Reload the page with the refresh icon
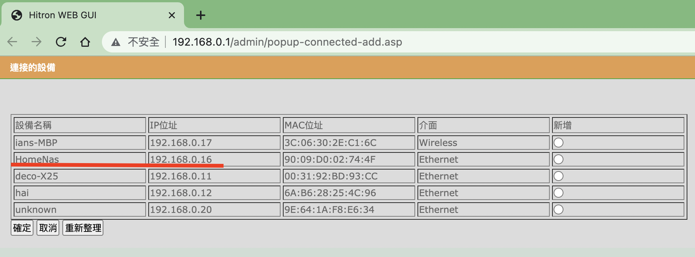This screenshot has height=257, width=695. [61, 42]
